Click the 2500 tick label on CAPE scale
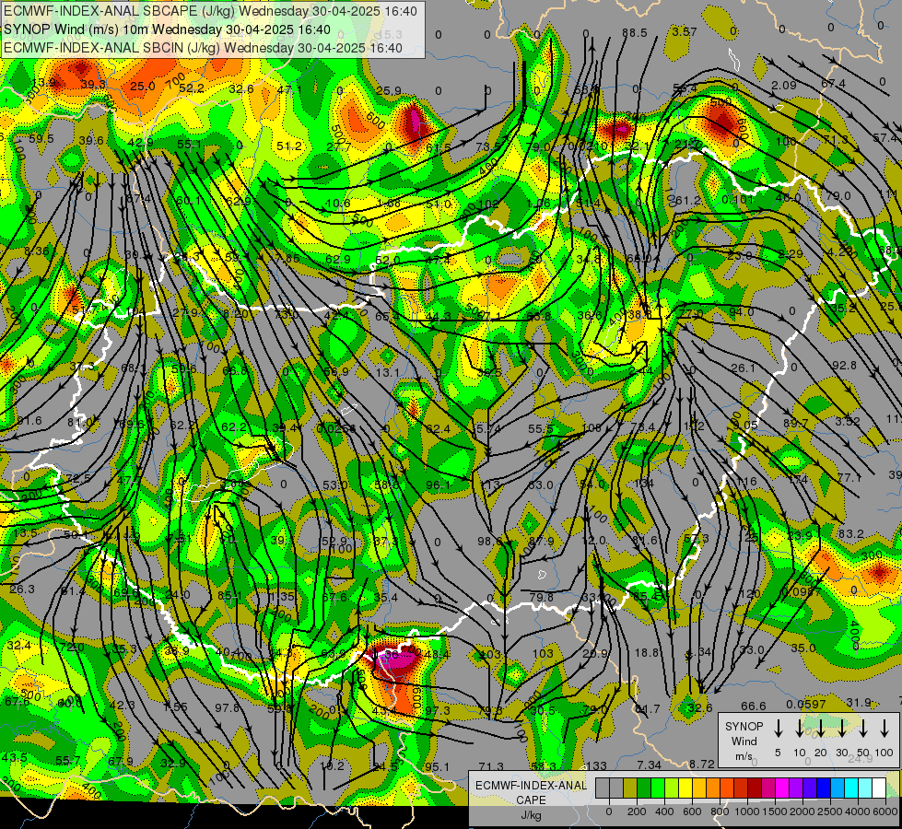The image size is (902, 829). tap(830, 811)
